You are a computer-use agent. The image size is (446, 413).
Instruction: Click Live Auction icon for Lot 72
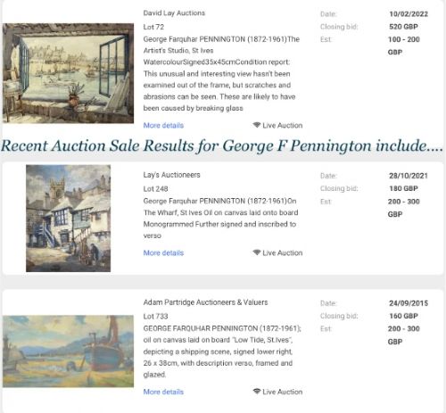257,125
